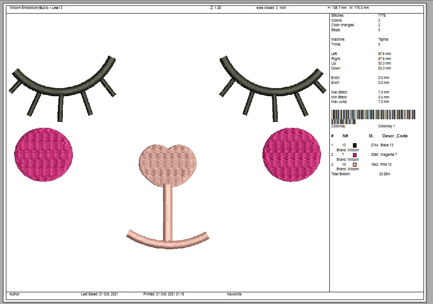Click the magenta thread color swatch
433x304 pixels.
(x=355, y=155)
